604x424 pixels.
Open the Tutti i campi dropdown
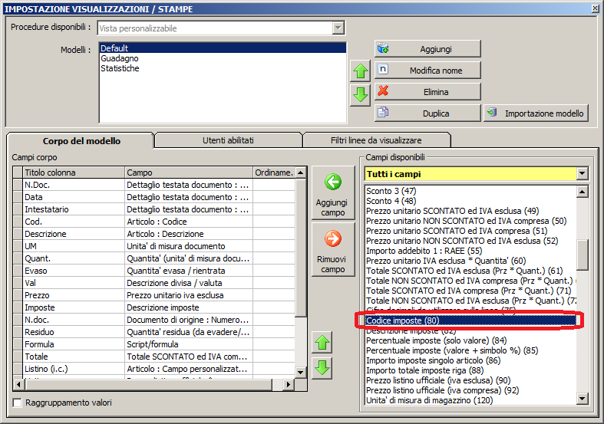point(582,174)
